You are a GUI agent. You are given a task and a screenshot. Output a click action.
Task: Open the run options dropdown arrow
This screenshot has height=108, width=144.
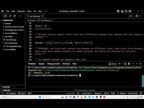coord(133,16)
